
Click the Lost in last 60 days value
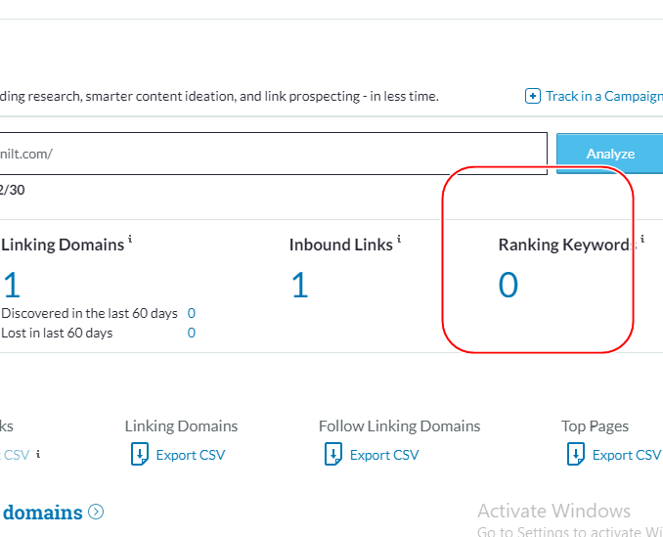[x=192, y=333]
